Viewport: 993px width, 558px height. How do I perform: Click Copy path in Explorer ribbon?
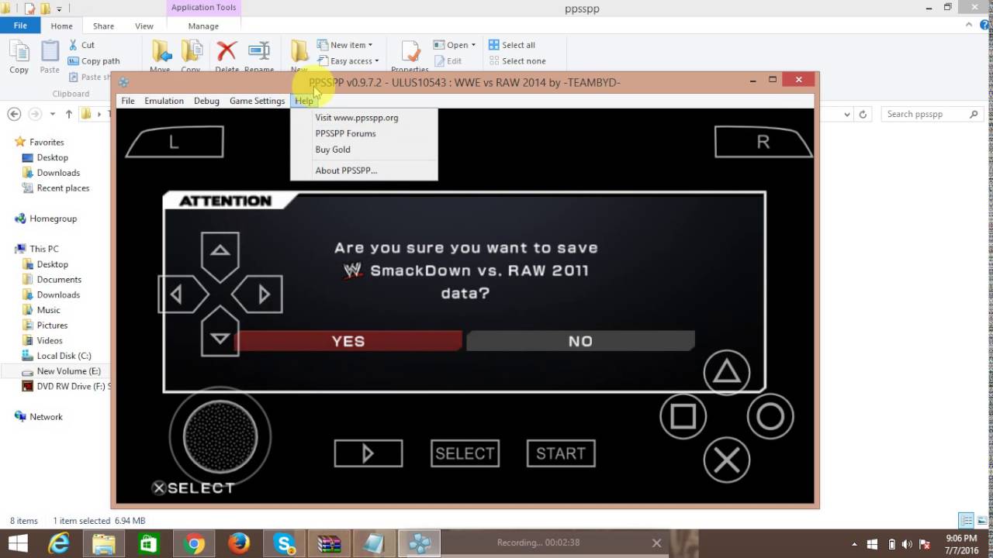pos(93,61)
